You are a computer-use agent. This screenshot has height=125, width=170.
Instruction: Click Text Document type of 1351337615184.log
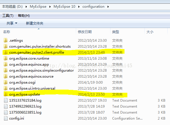pos(124,100)
